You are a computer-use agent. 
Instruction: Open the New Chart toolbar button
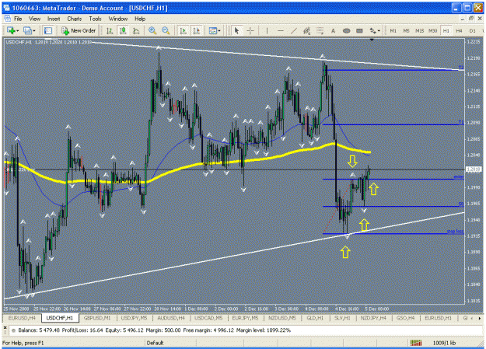12,30
